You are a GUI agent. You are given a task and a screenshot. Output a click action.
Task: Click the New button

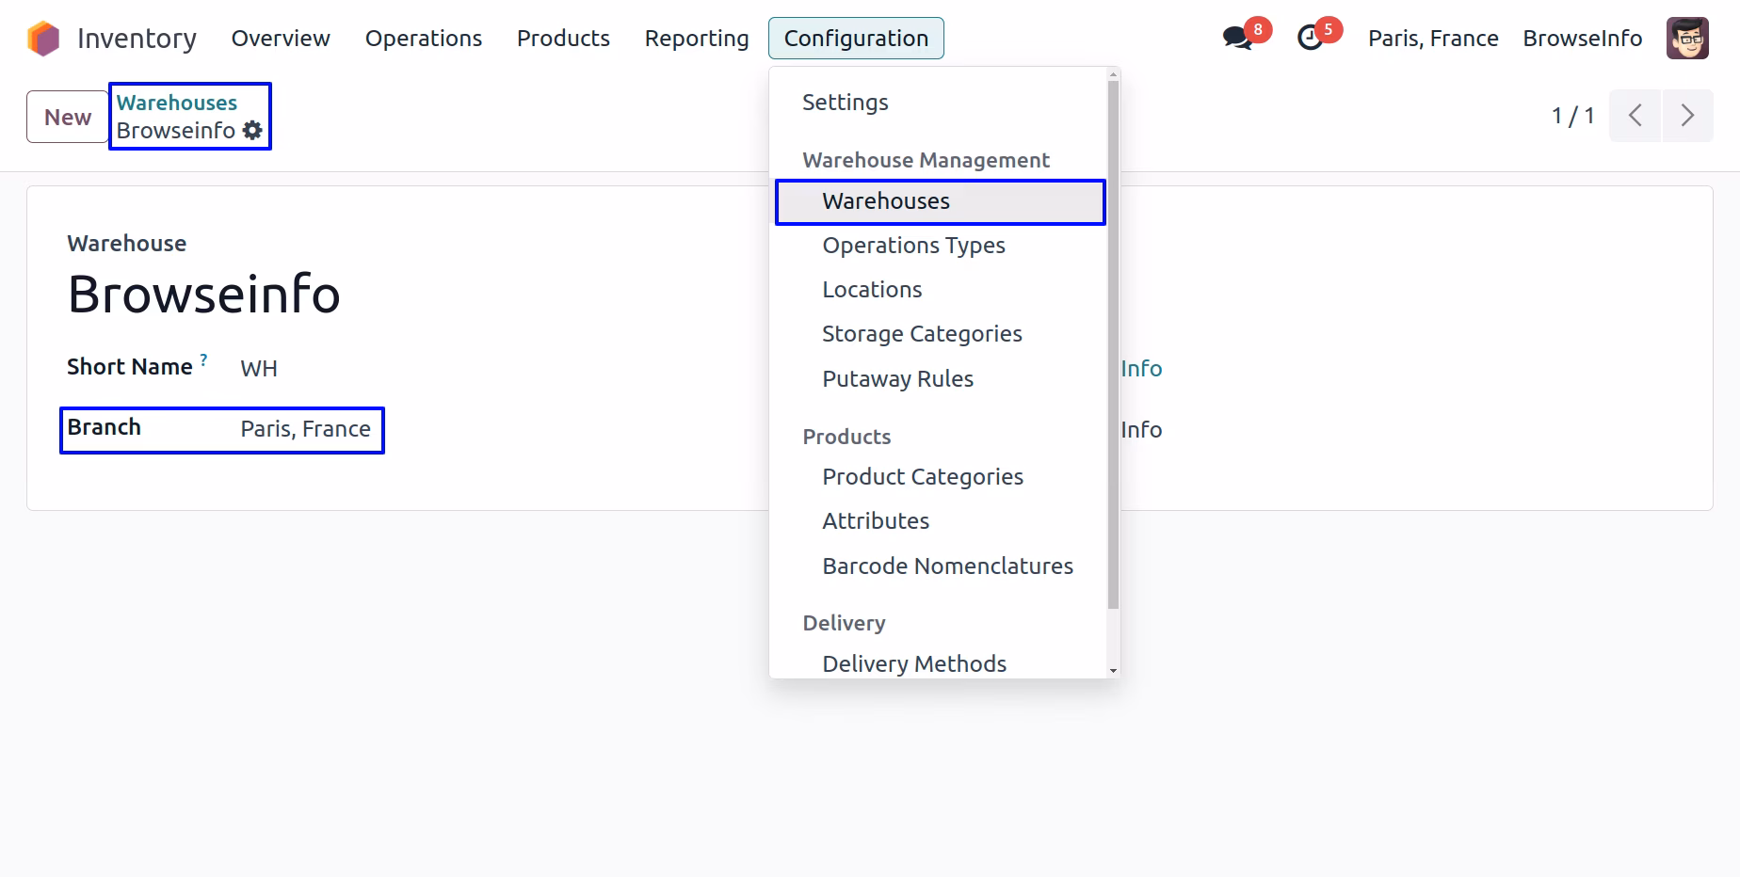(68, 117)
